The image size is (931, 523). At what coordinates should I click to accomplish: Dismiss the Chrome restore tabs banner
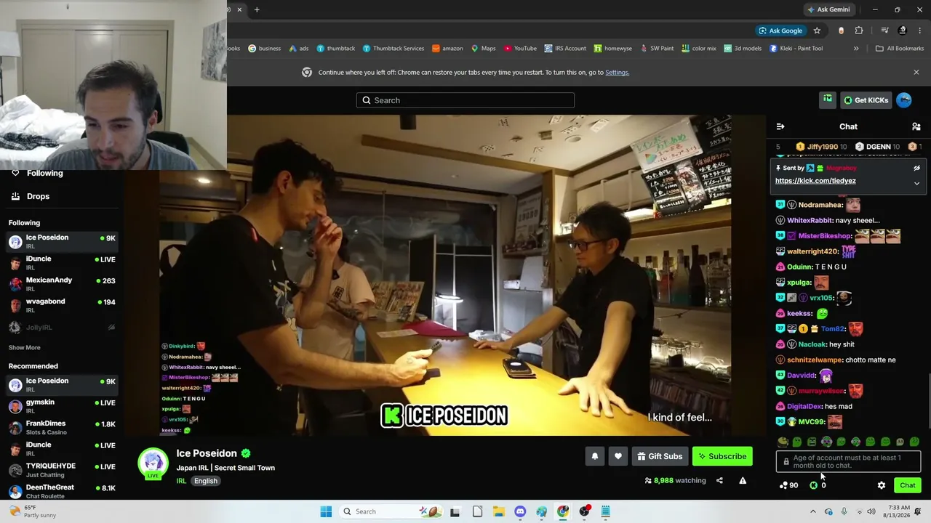916,73
